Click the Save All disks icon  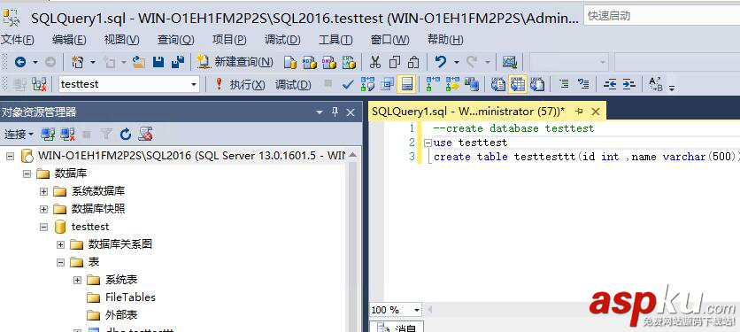coord(177,62)
